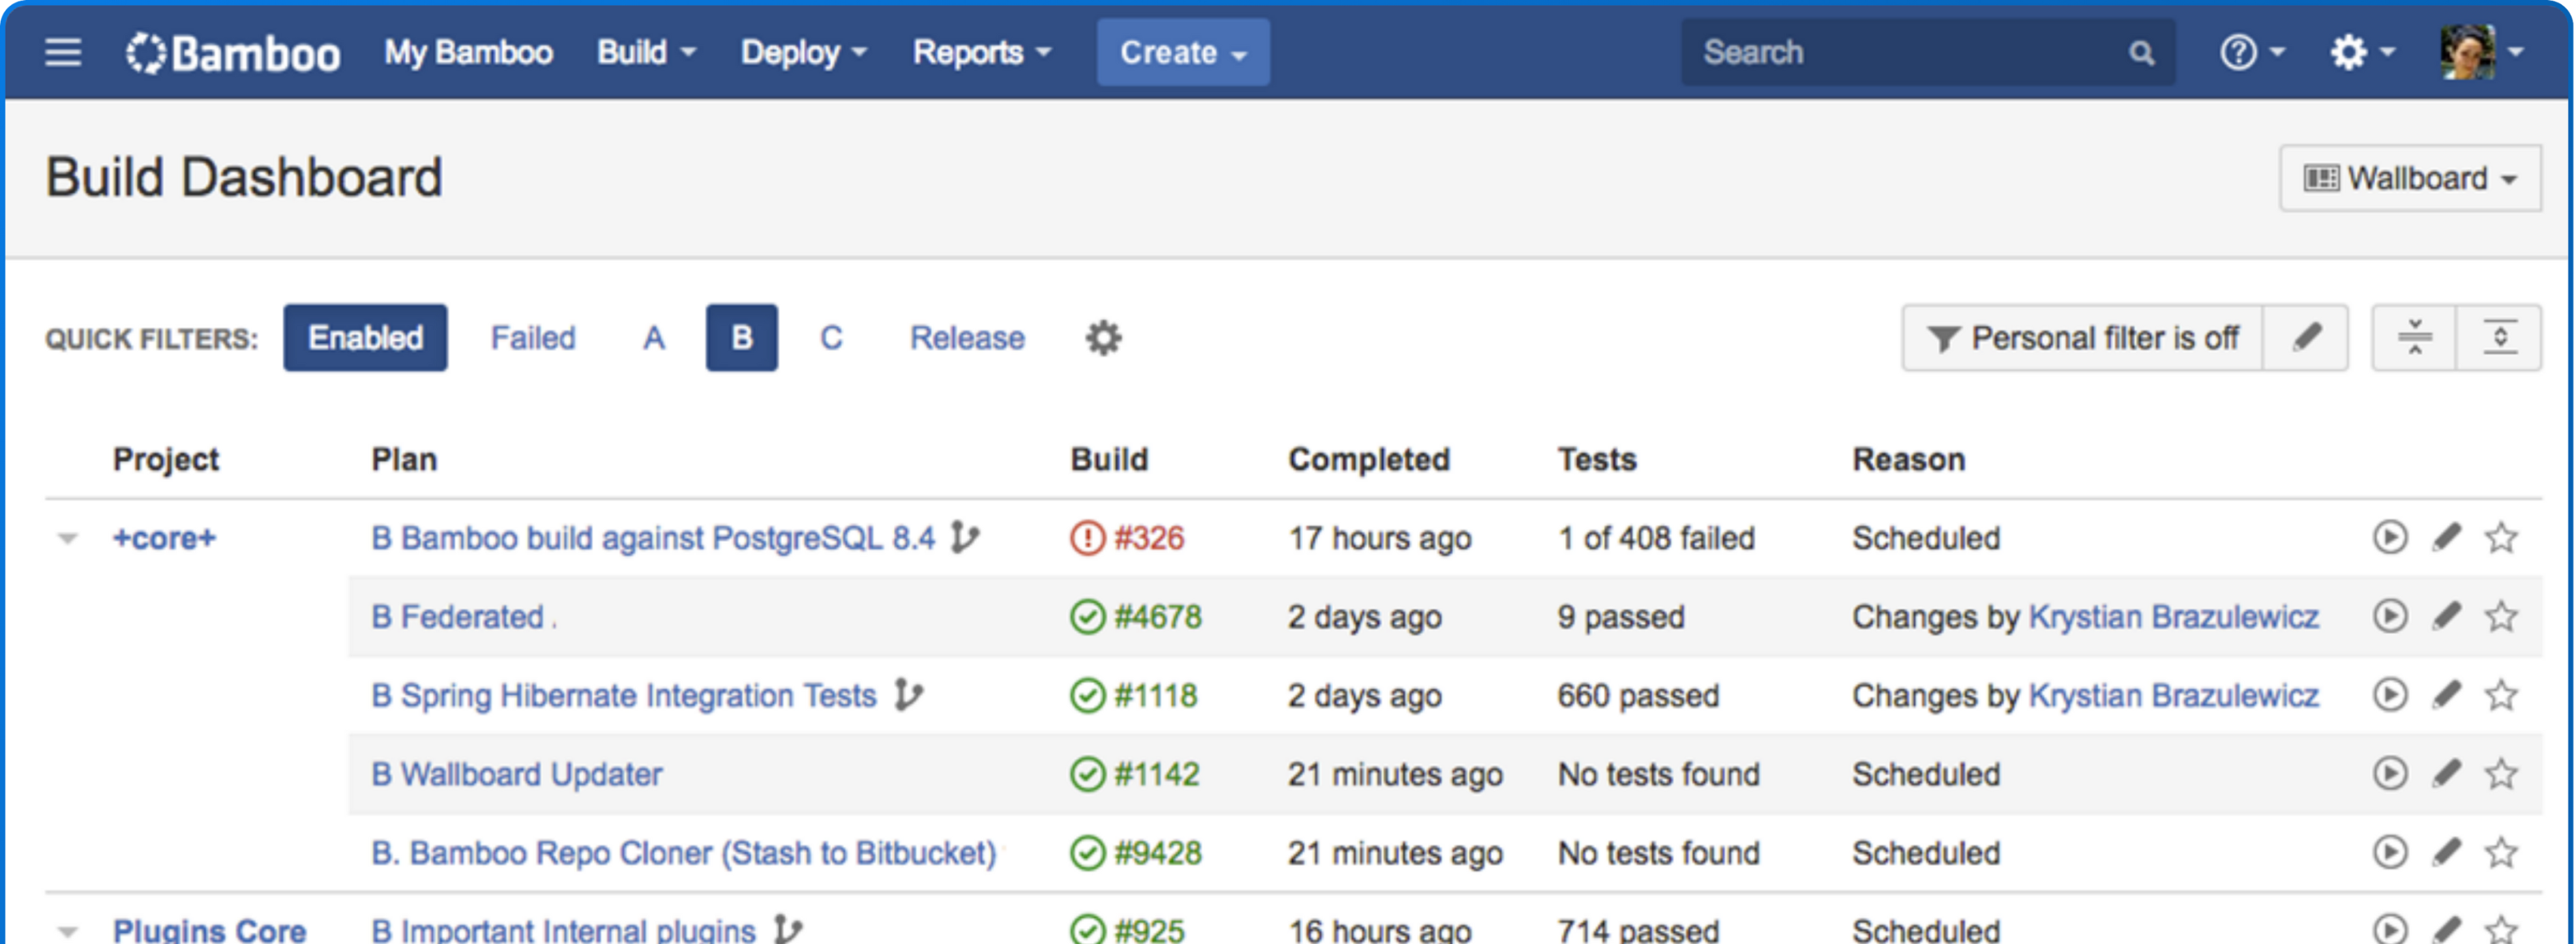This screenshot has height=944, width=2576.
Task: Collapse the +core+ project group
Action: pyautogui.click(x=68, y=539)
